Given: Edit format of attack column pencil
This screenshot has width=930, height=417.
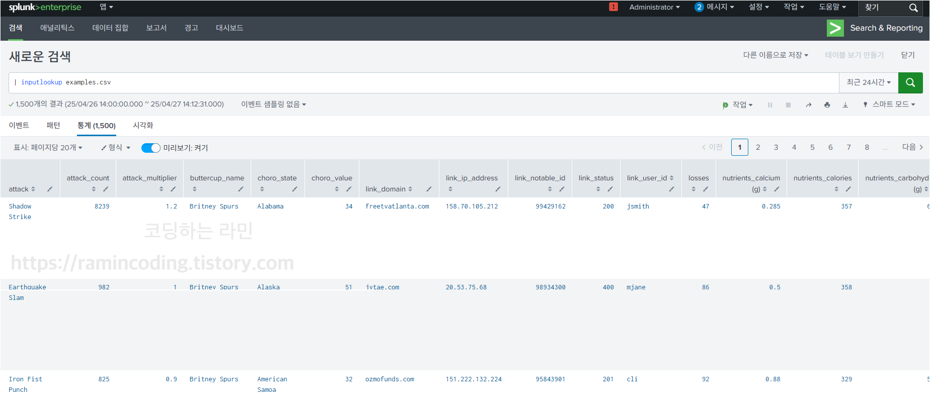Looking at the screenshot, I should coord(50,189).
